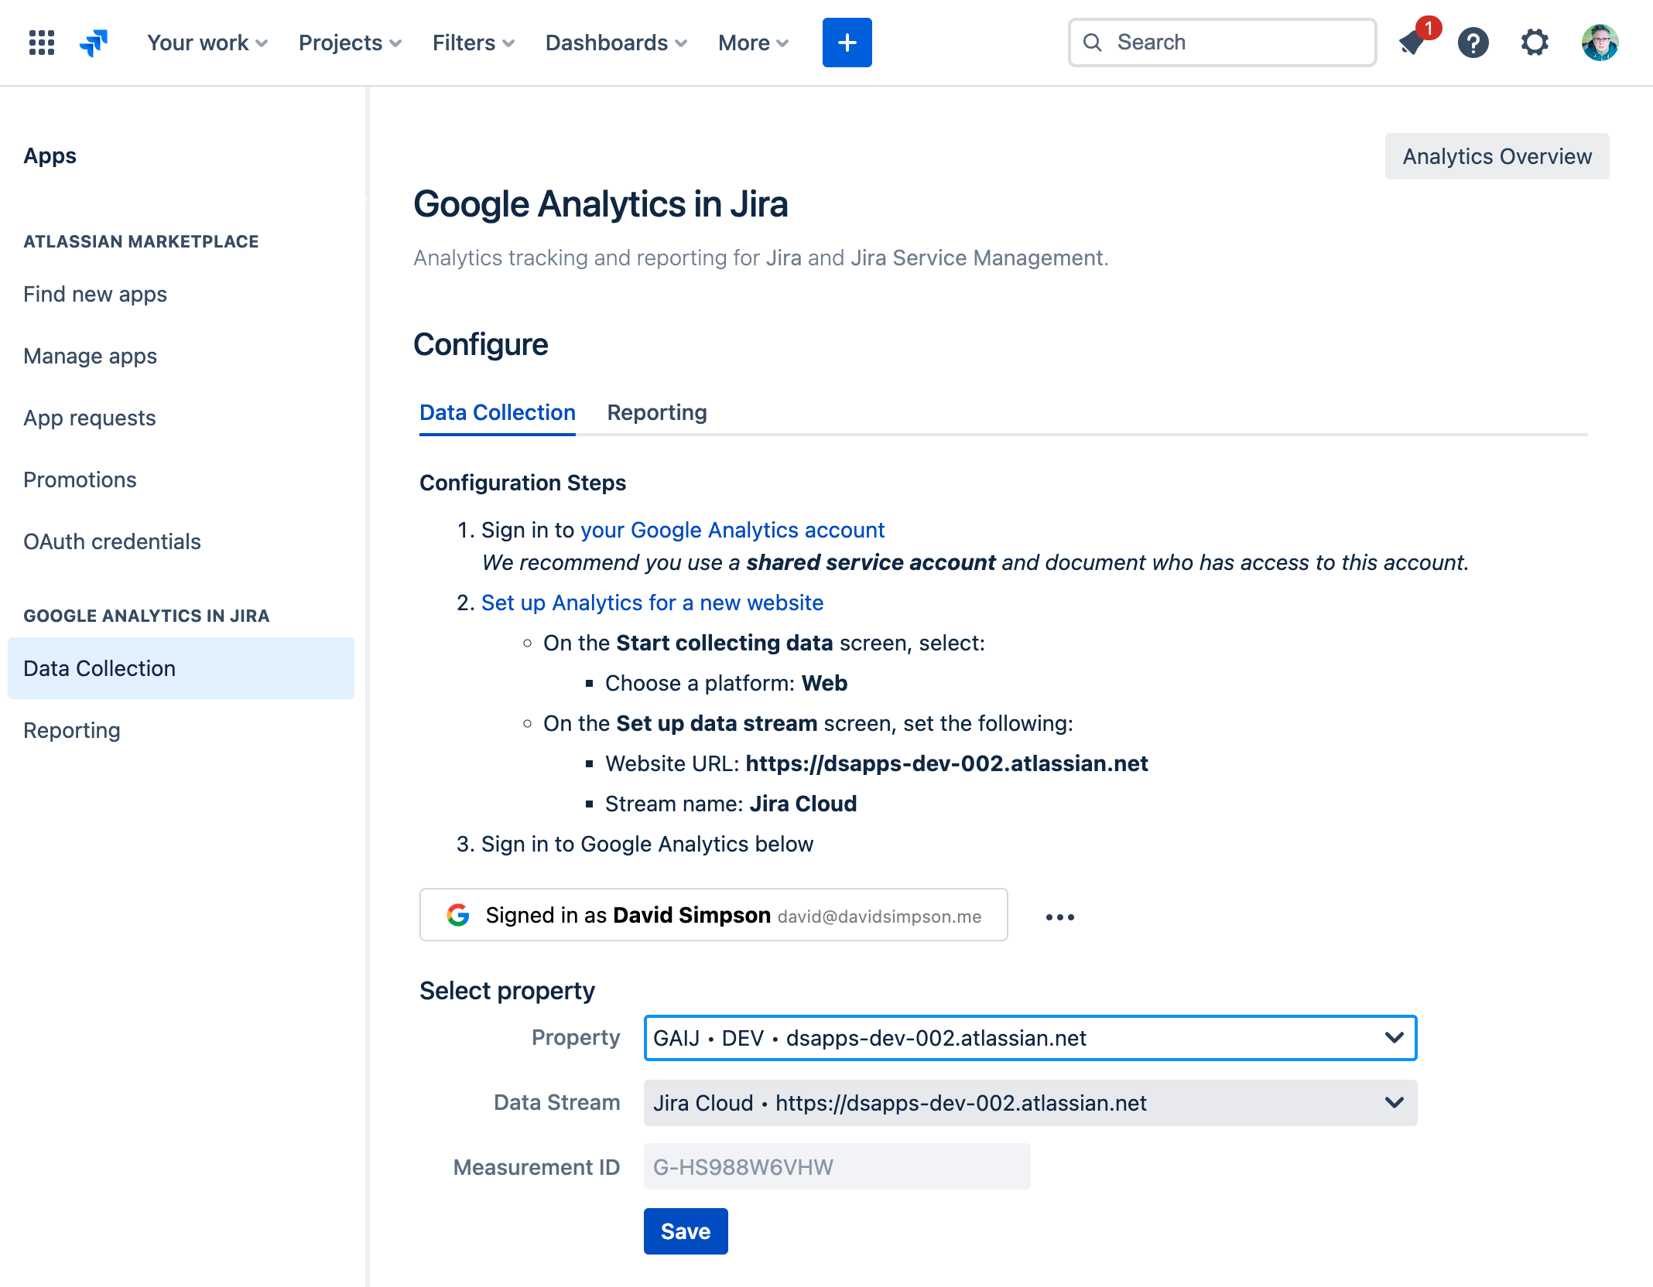
Task: Open your Google Analytics account link
Action: click(x=732, y=530)
